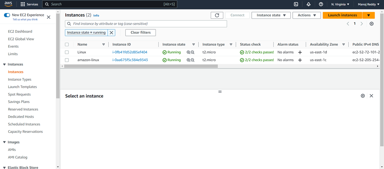
Task: Close the Select an instance panel
Action: click(371, 96)
